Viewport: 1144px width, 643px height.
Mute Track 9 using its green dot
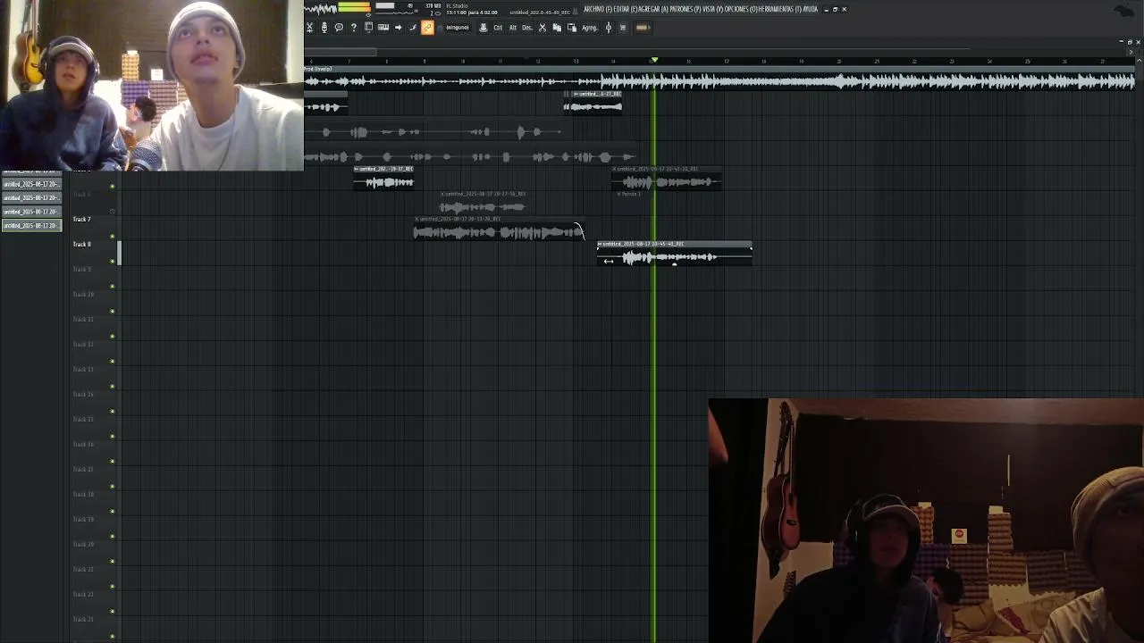point(113,287)
